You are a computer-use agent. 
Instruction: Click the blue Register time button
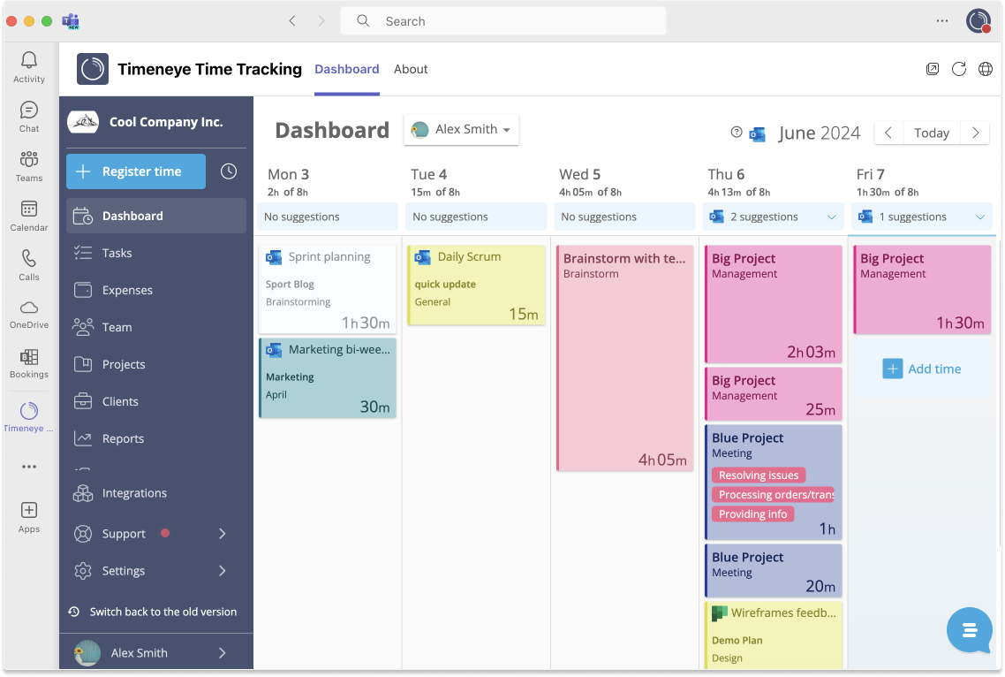pyautogui.click(x=135, y=171)
